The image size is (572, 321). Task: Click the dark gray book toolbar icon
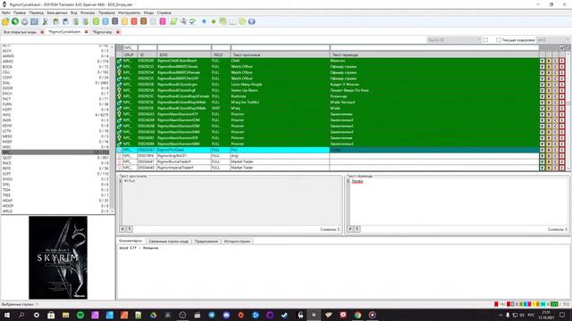[115, 21]
